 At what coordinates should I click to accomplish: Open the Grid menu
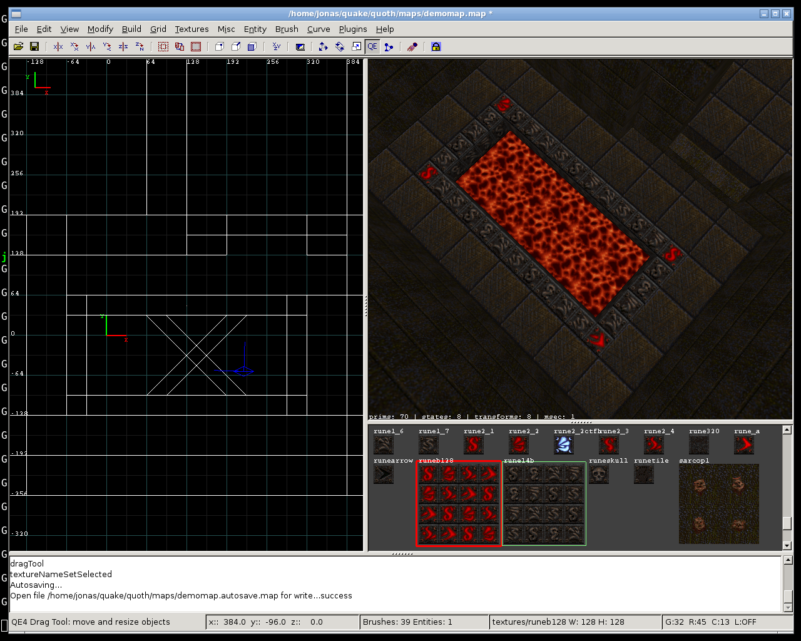[x=158, y=29]
